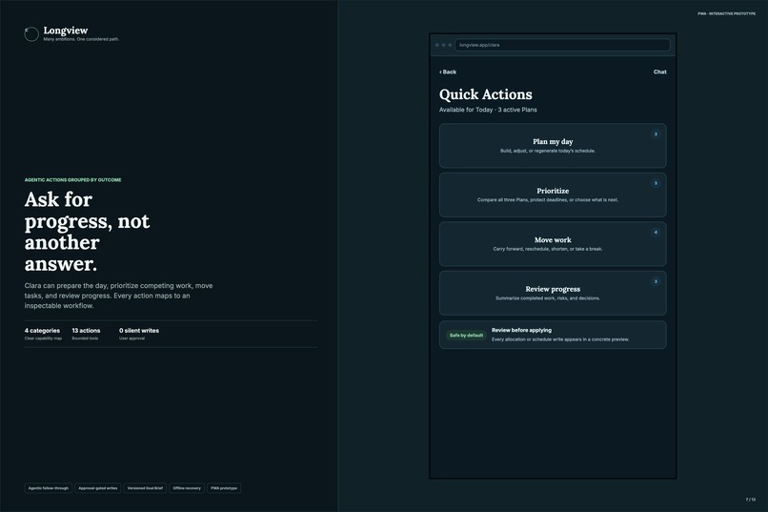
Task: Click the Longview brand name text
Action: click(x=66, y=31)
